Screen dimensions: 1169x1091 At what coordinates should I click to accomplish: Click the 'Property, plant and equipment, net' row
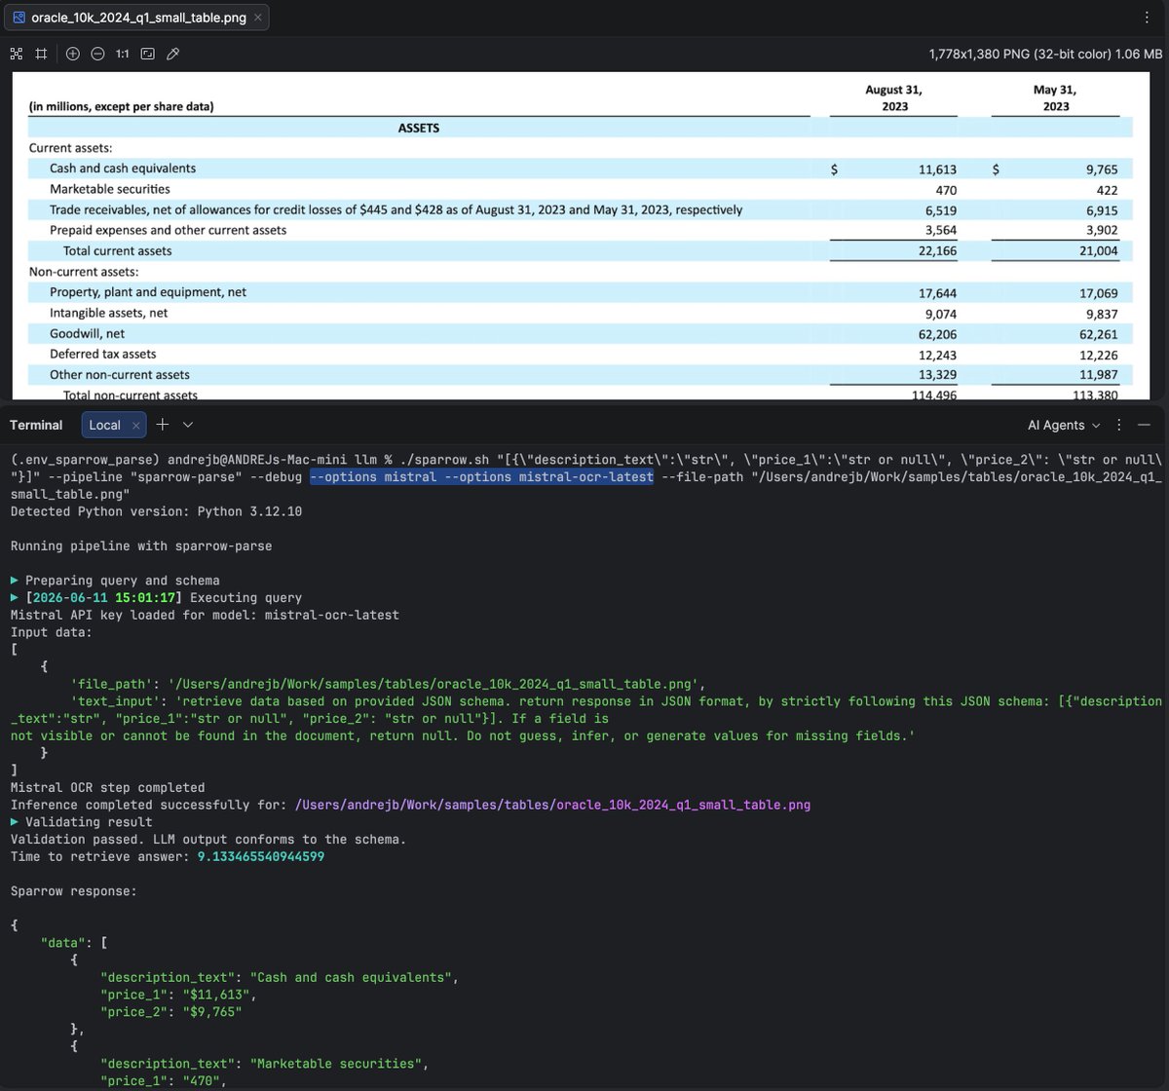click(x=148, y=292)
